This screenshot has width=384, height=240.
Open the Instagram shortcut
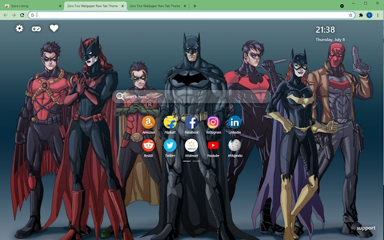213,122
